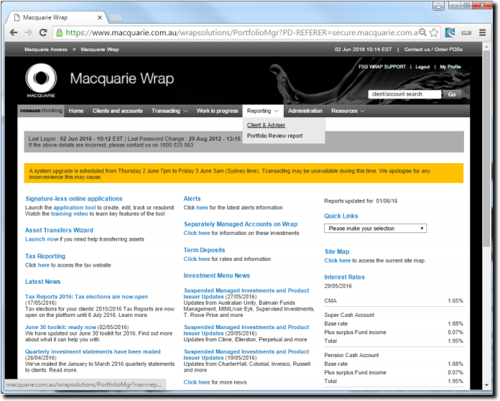Click the browser address bar URL
Image resolution: width=500 pixels, height=401 pixels.
click(x=241, y=32)
